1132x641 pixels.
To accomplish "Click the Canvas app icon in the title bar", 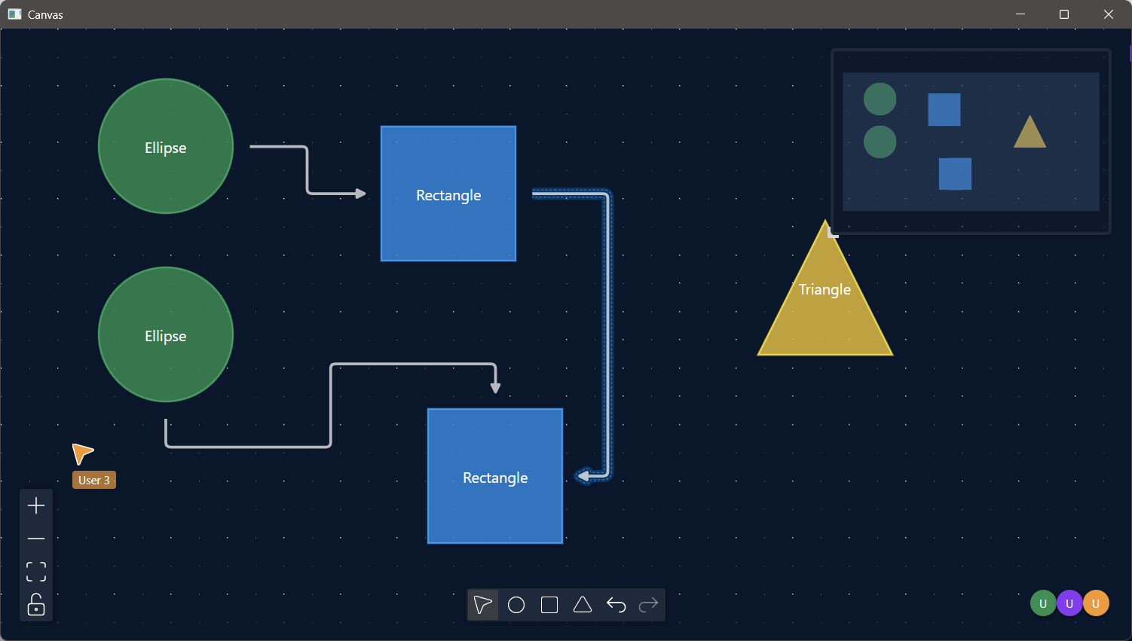I will [x=14, y=14].
